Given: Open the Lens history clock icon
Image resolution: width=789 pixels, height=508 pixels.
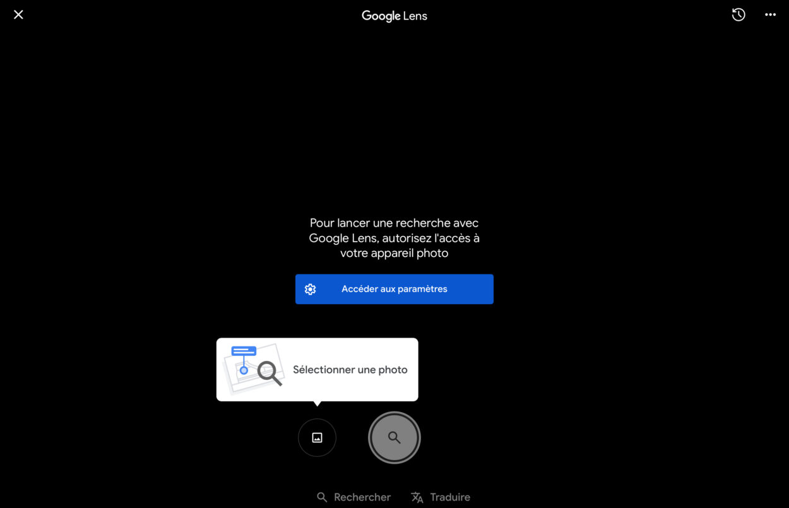Looking at the screenshot, I should pos(739,15).
